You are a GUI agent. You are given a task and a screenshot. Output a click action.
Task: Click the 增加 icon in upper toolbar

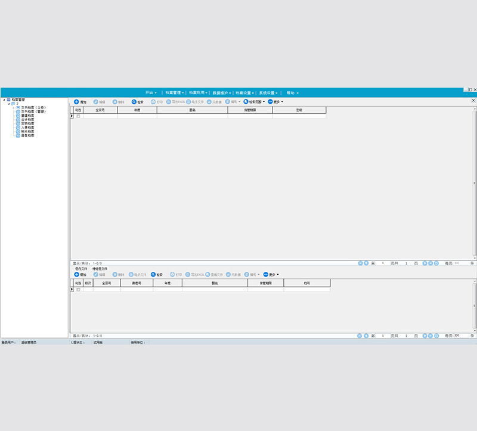pos(76,102)
